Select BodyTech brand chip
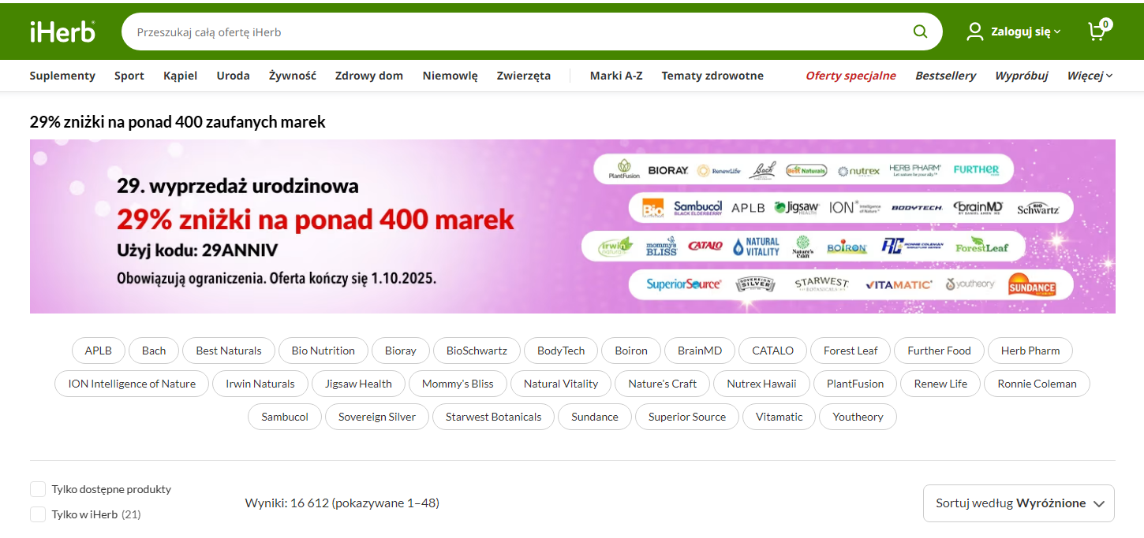1144x538 pixels. click(561, 351)
